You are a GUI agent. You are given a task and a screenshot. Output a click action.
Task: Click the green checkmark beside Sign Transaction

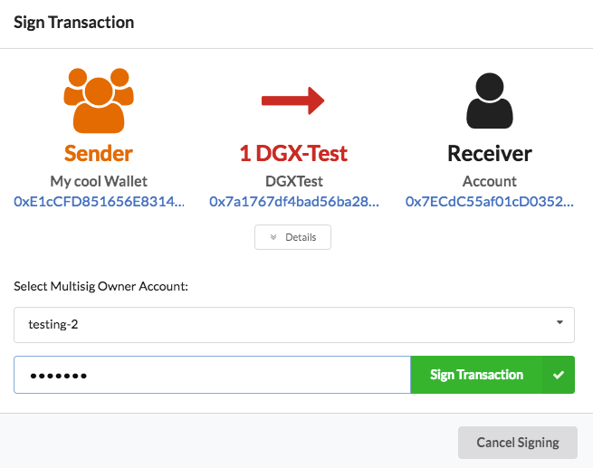tap(558, 375)
